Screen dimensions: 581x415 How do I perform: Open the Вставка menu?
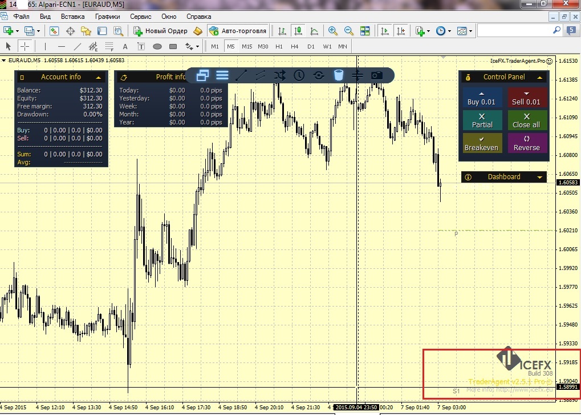coord(72,17)
